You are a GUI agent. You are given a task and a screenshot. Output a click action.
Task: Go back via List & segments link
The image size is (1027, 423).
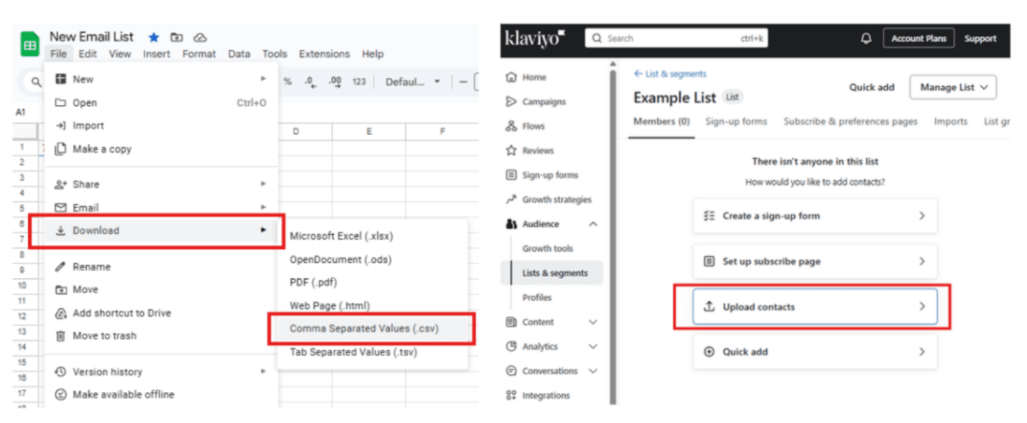click(x=670, y=74)
